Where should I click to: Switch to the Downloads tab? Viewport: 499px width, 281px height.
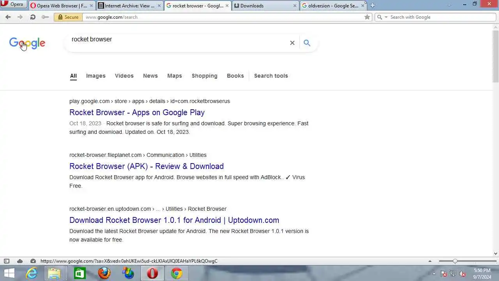click(x=265, y=6)
